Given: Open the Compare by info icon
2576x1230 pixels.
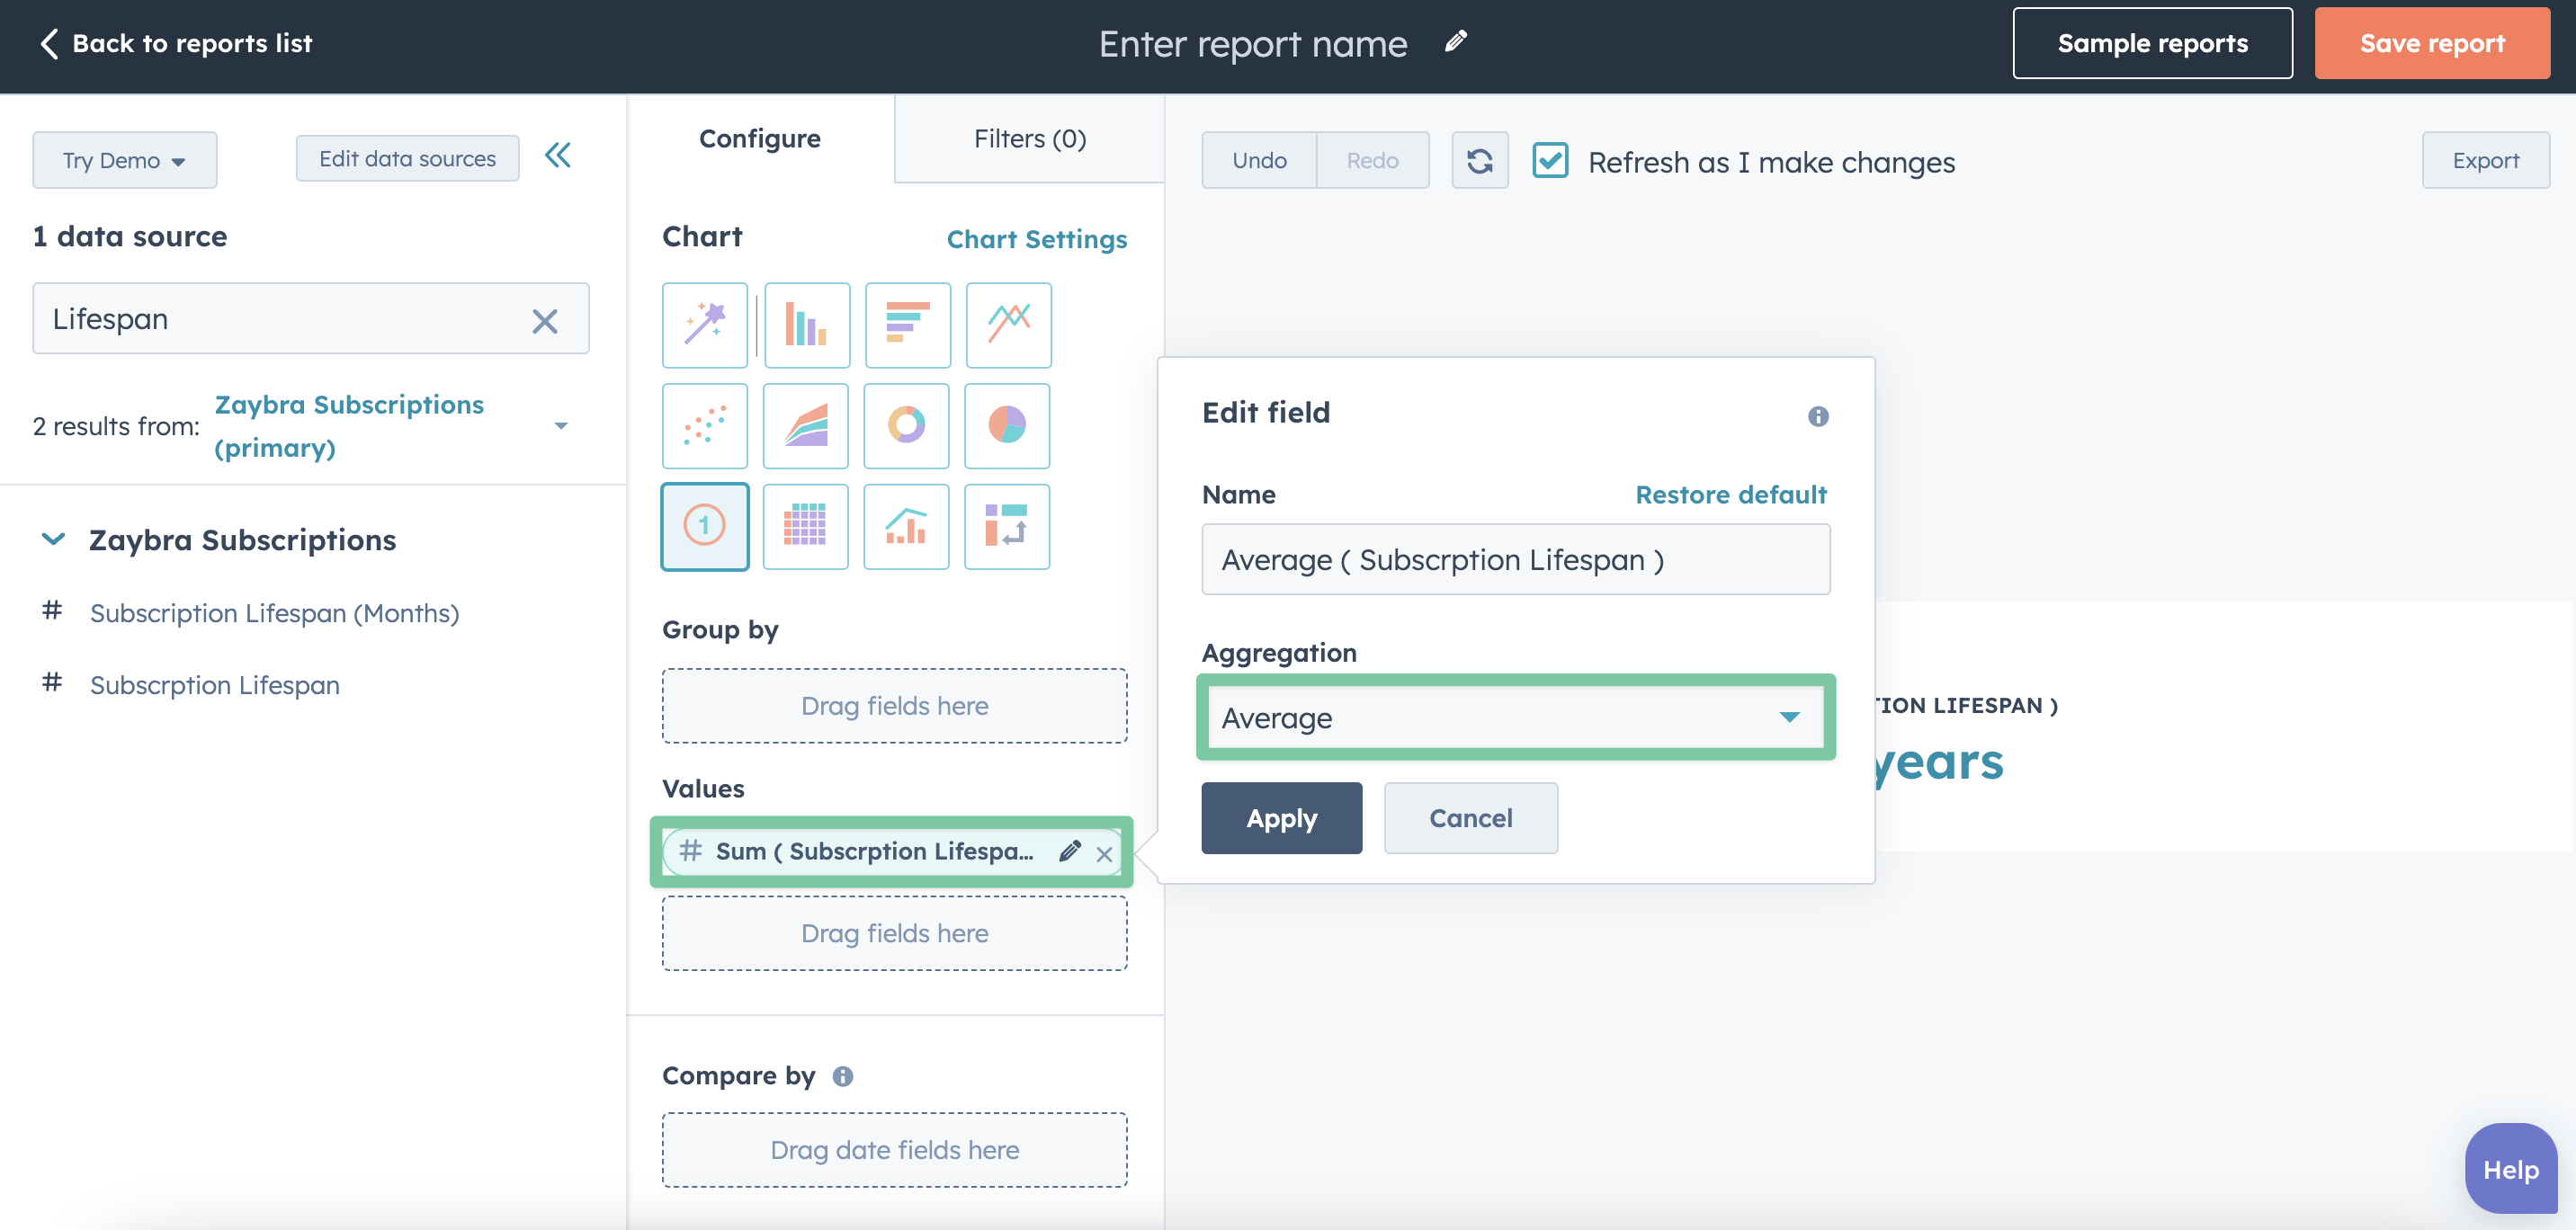Looking at the screenshot, I should coord(843,1076).
